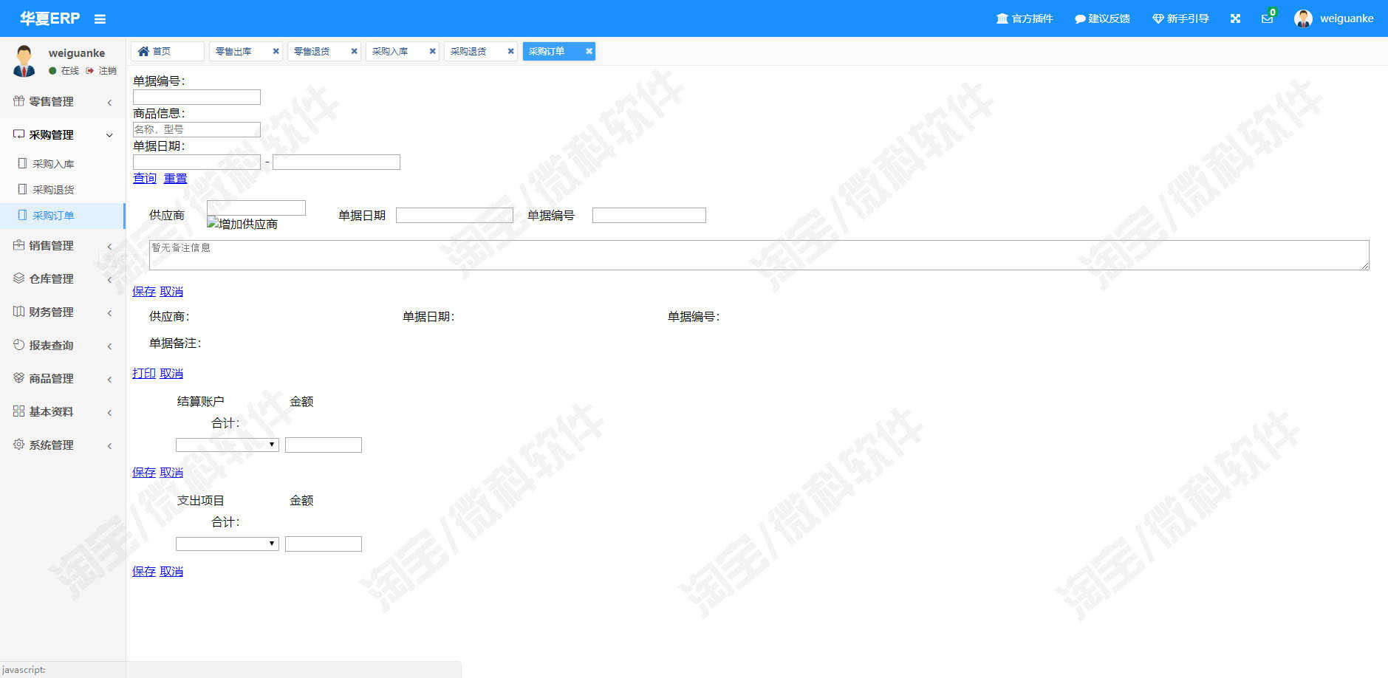Close the 采购订单 tab
This screenshot has width=1388, height=678.
(x=589, y=51)
